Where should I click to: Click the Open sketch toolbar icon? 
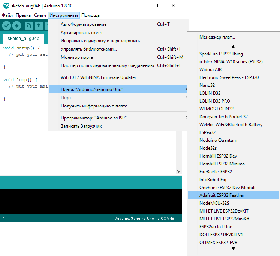pos(39,26)
